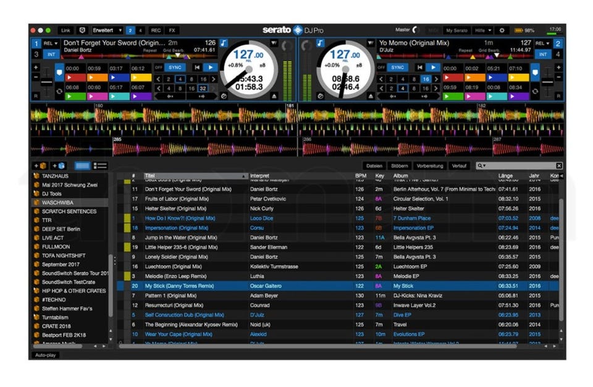Open deck 2 platter options dropdown triangle

click(370, 43)
